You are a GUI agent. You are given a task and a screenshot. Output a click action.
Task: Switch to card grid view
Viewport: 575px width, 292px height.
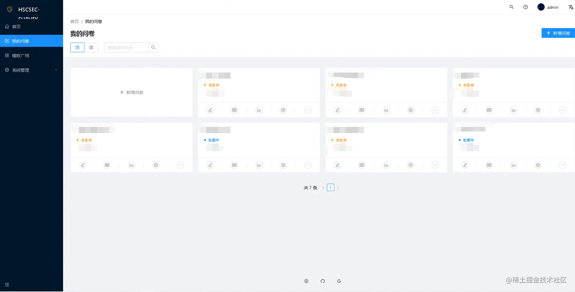[x=77, y=47]
